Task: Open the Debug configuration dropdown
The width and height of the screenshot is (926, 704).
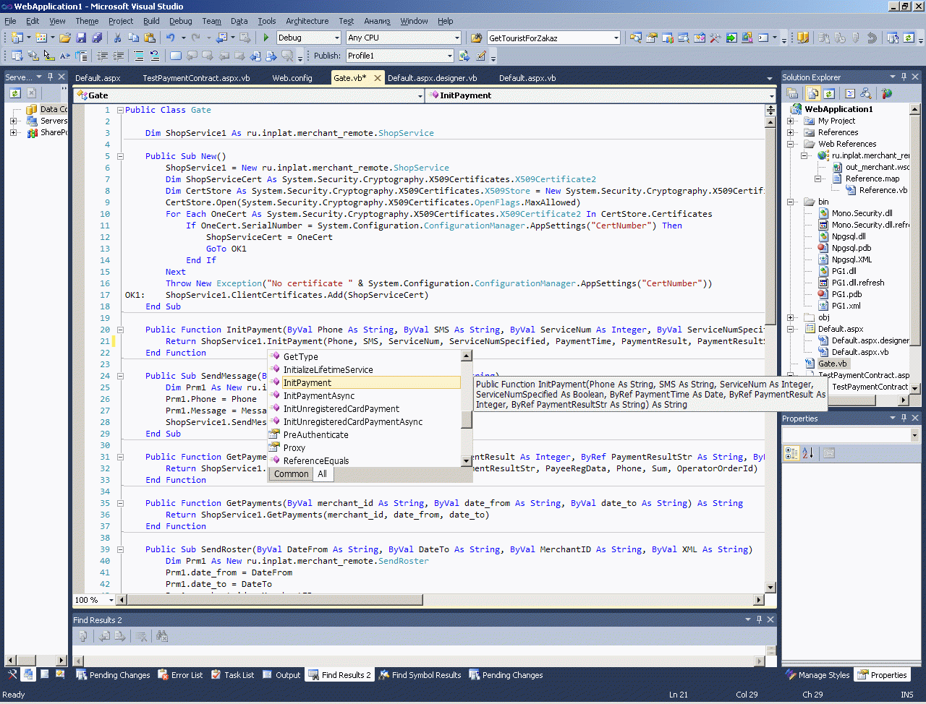Action: (x=336, y=38)
